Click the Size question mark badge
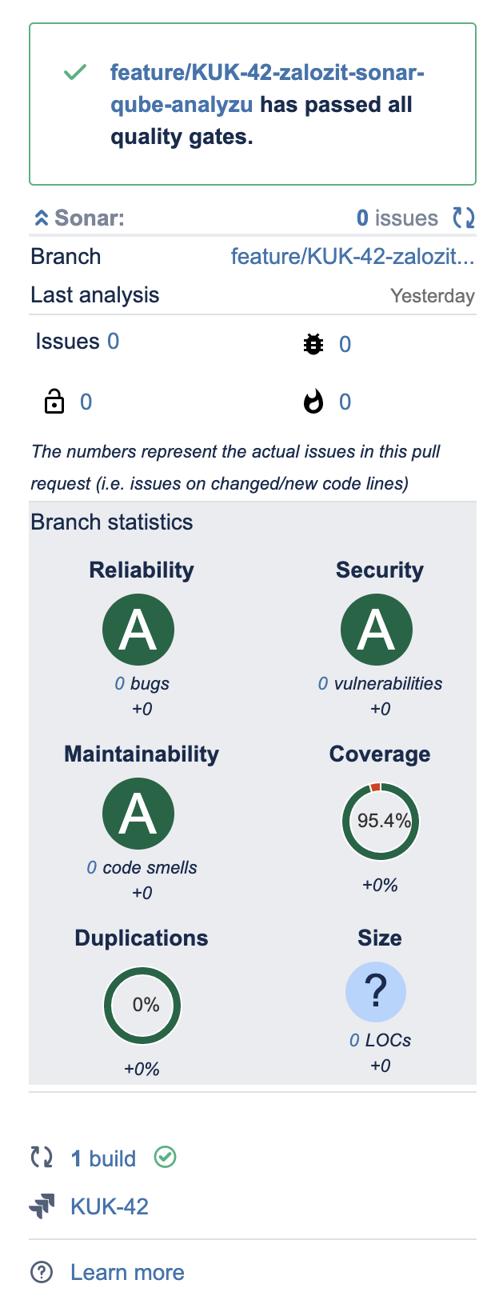 (x=376, y=992)
